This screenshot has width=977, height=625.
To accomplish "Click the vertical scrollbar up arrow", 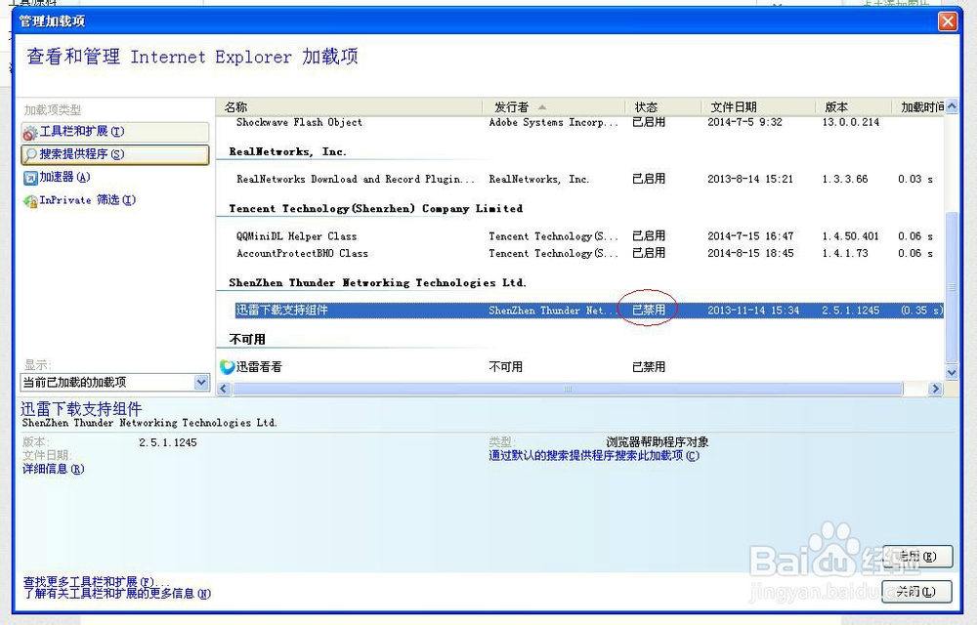I will click(952, 106).
